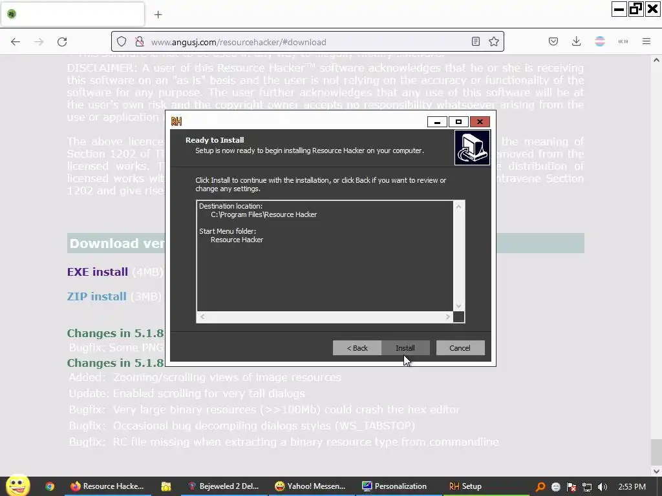Switch to 'Yahoo! Messen...' taskbar item
This screenshot has height=496, width=662.
(310, 486)
